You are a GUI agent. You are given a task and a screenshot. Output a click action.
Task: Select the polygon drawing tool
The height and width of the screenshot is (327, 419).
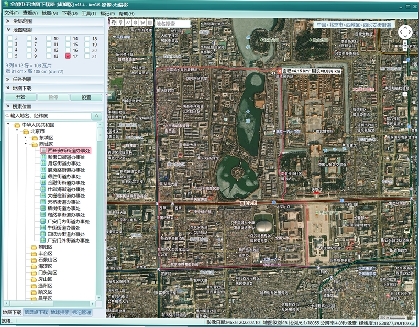[142, 23]
